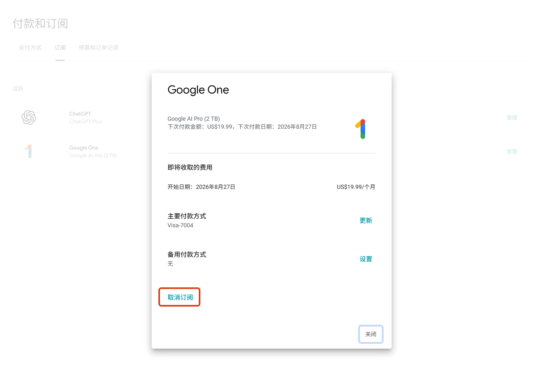This screenshot has height=381, width=535.
Task: Click 取消订阅 to cancel the subscription
Action: point(180,297)
